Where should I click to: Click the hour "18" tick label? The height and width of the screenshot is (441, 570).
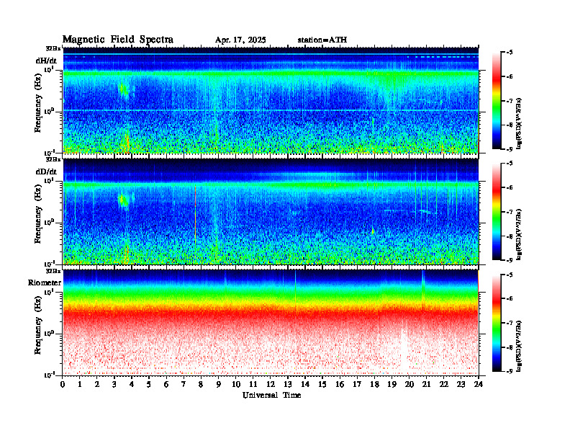pos(374,384)
